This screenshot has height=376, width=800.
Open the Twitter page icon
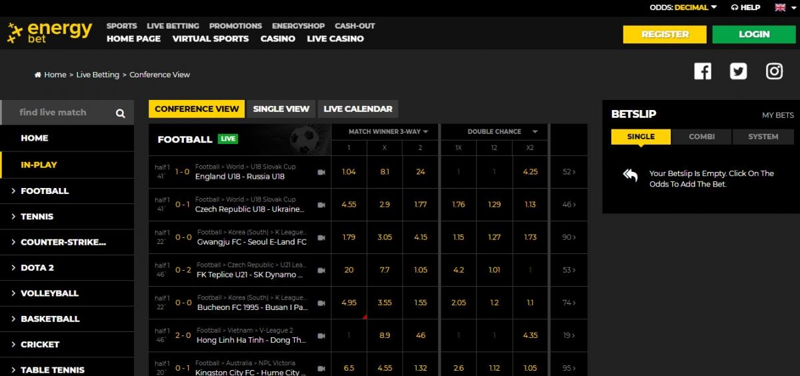click(738, 71)
